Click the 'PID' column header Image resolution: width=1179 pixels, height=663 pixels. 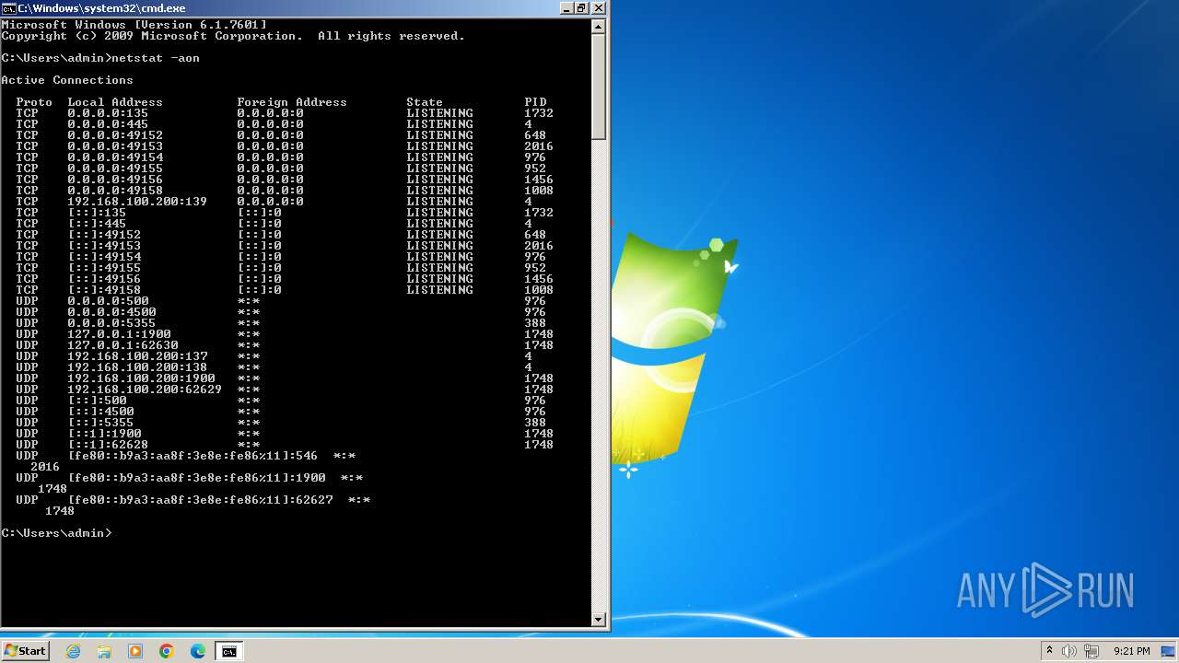pos(535,102)
